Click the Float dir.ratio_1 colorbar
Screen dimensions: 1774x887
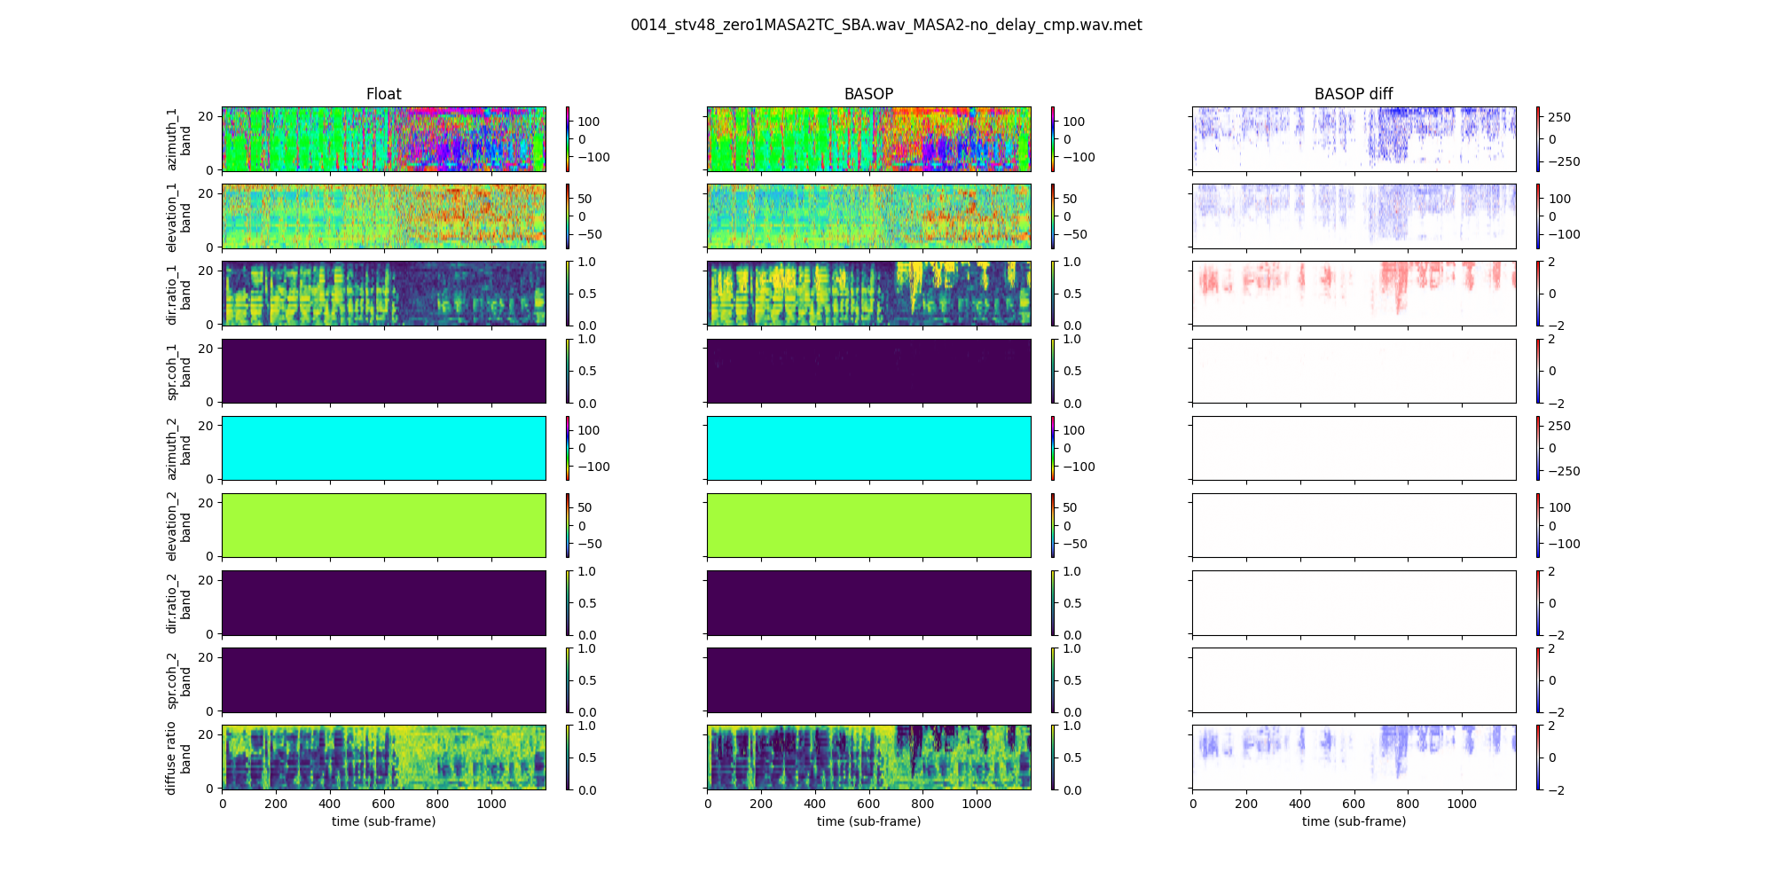(568, 294)
